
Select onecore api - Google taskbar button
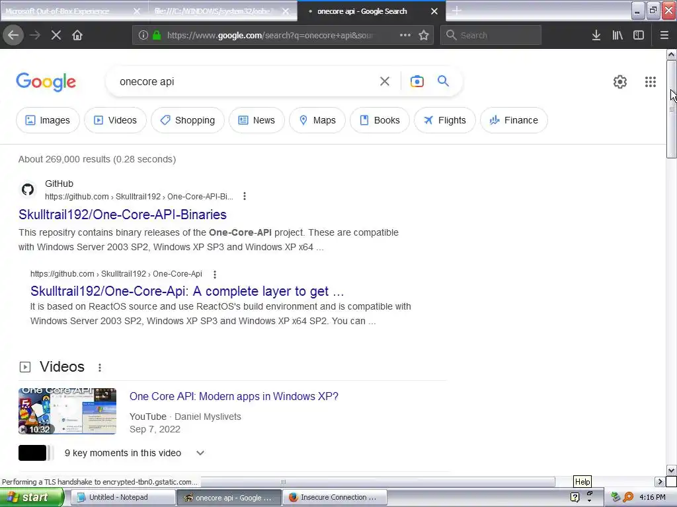point(229,498)
